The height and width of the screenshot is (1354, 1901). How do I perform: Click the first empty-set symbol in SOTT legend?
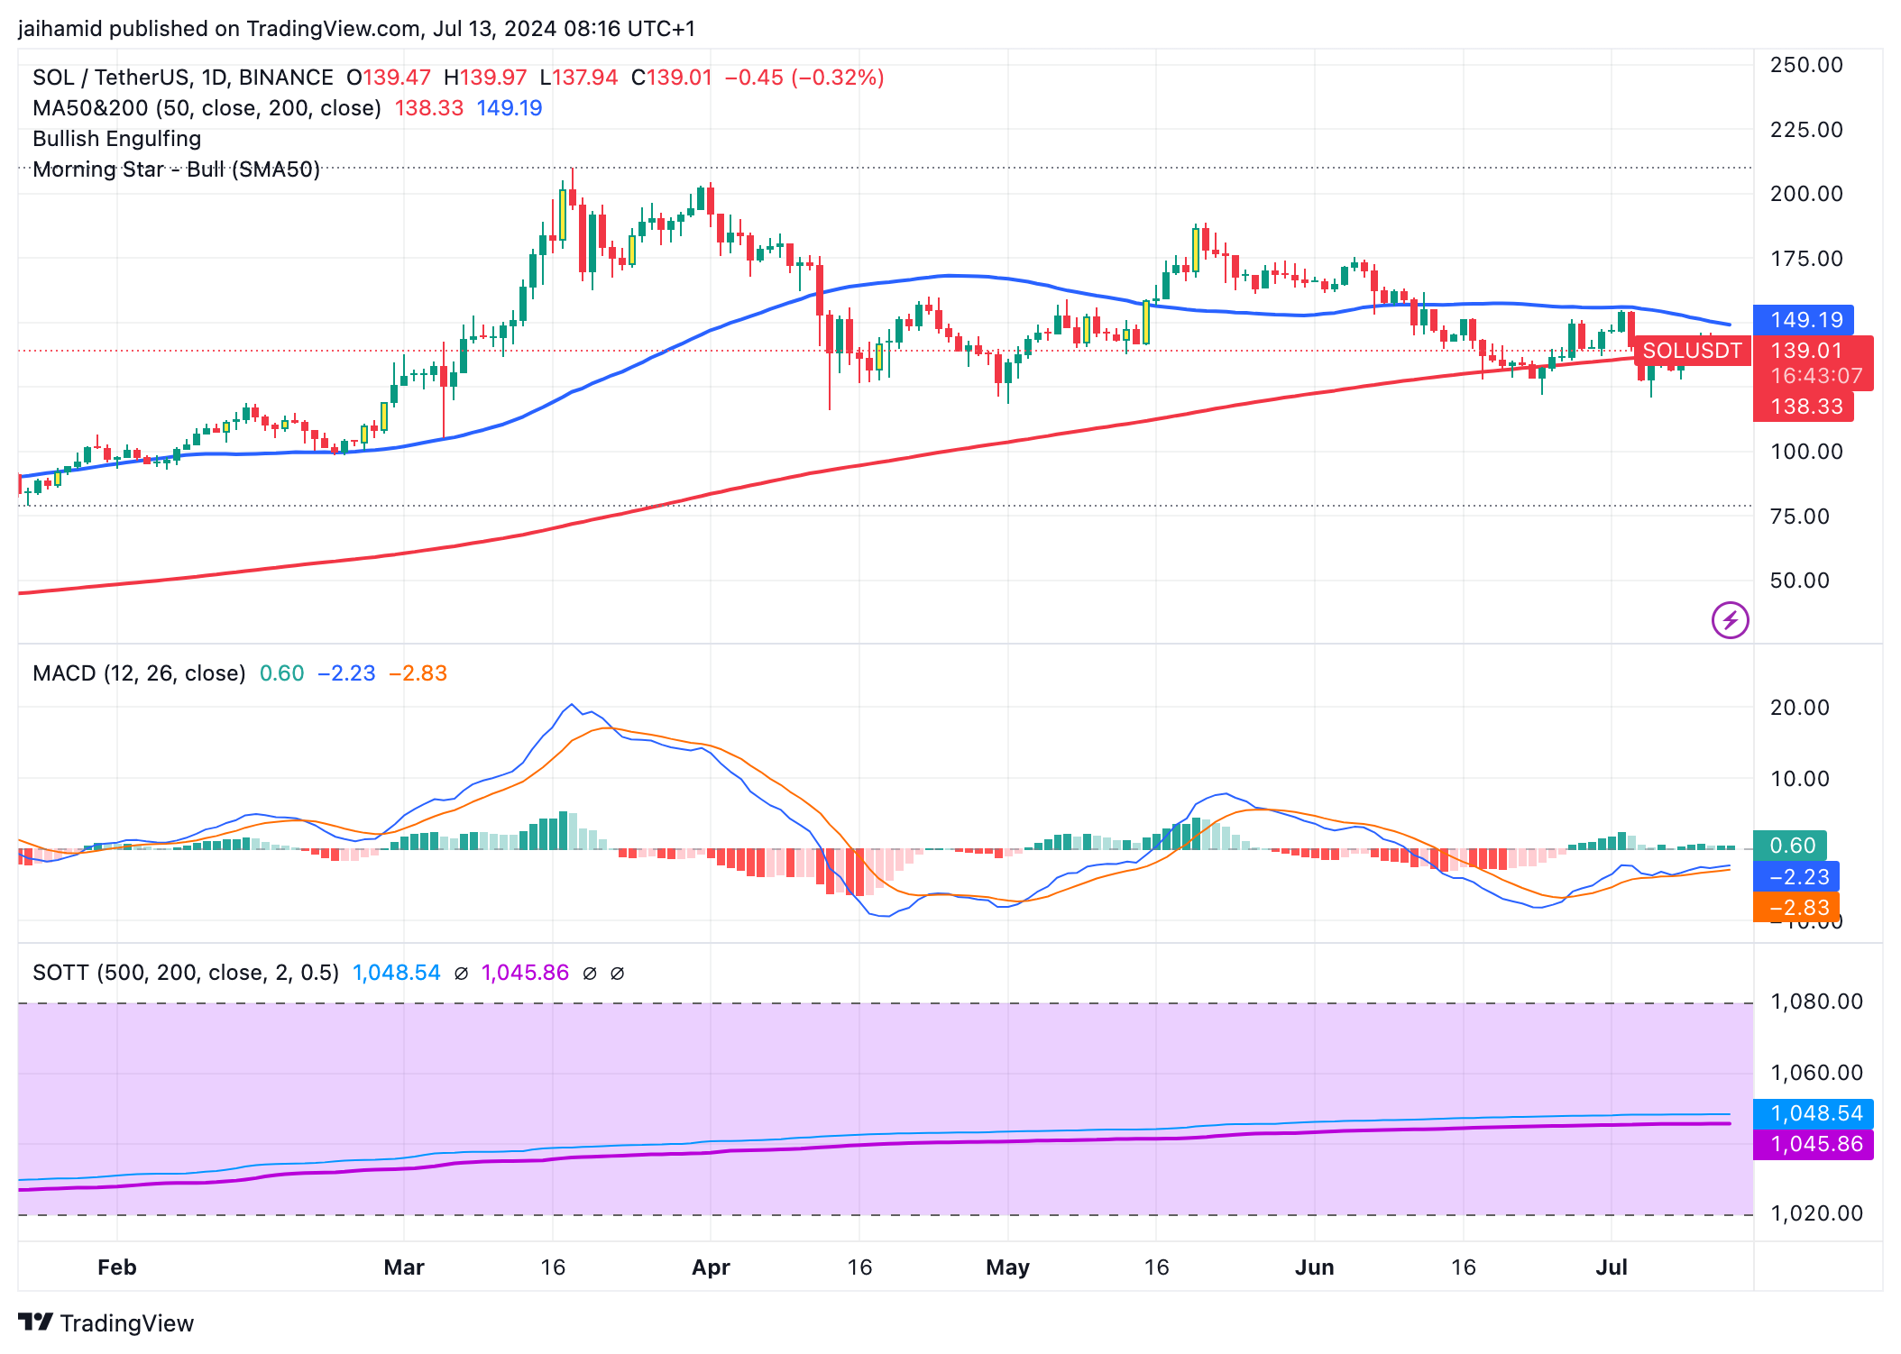461,974
